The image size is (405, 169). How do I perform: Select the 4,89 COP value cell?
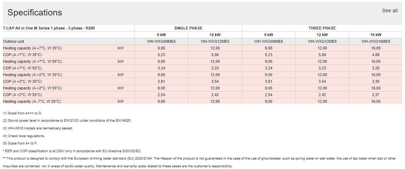click(x=375, y=55)
